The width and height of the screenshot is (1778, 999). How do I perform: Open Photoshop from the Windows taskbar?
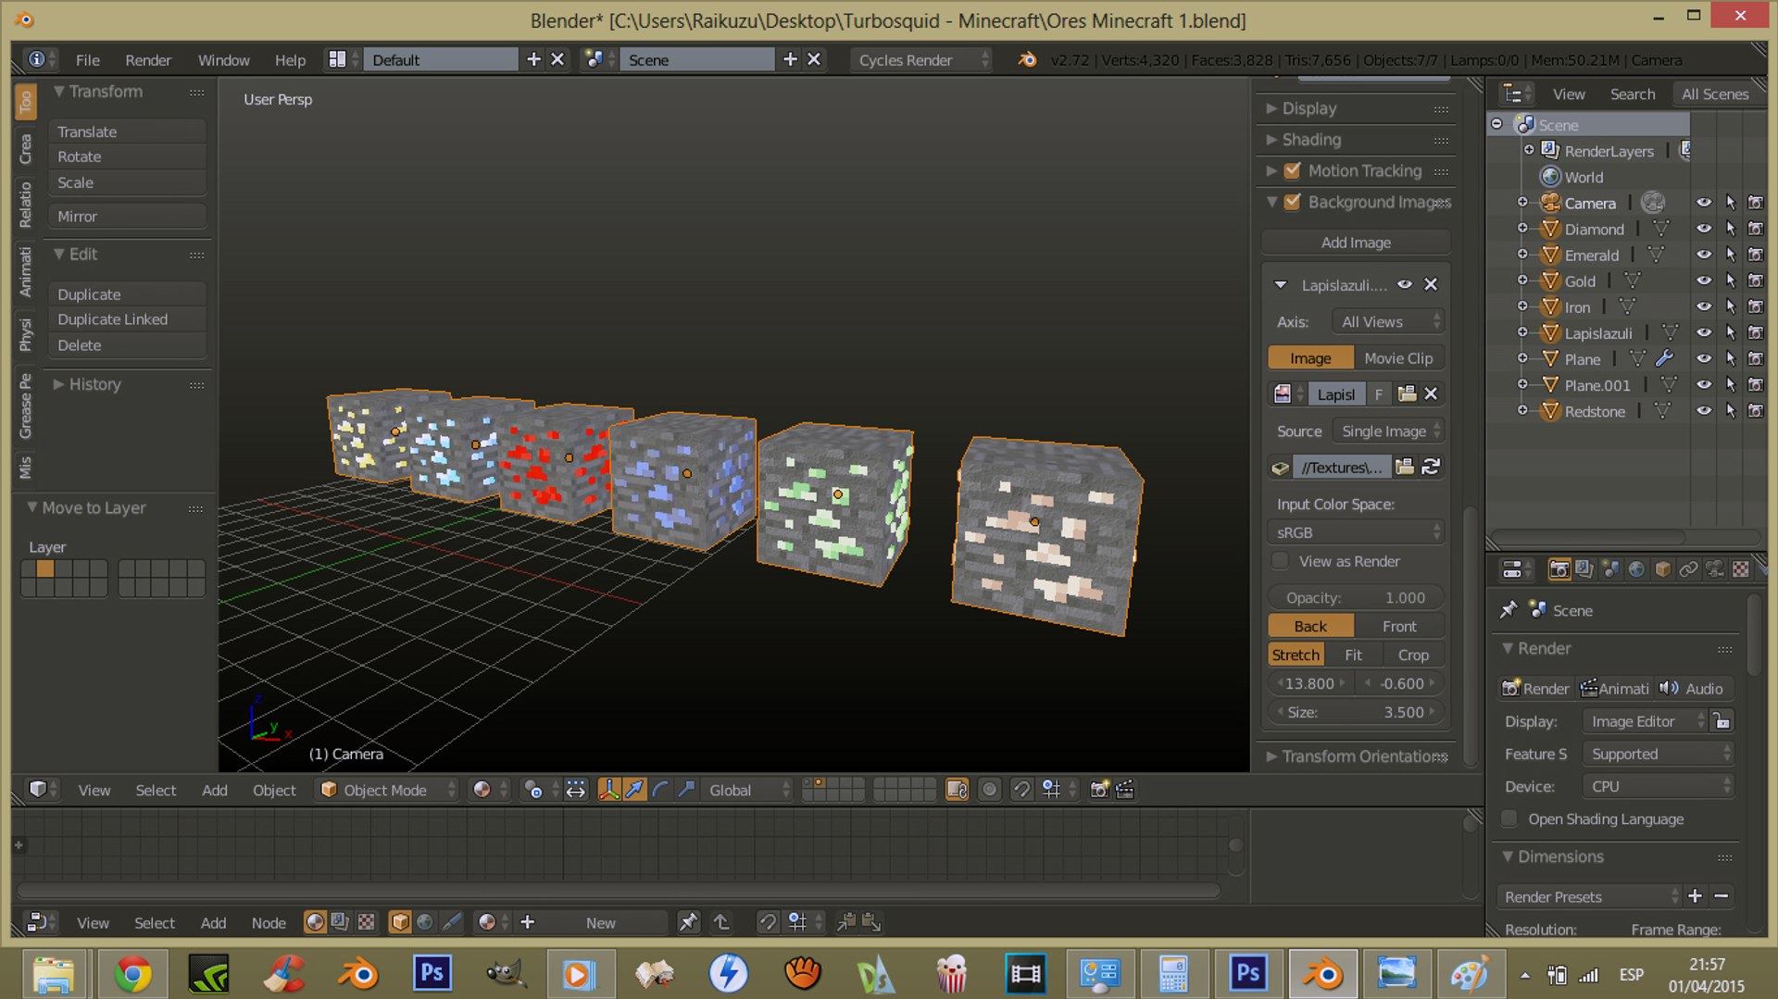432,974
